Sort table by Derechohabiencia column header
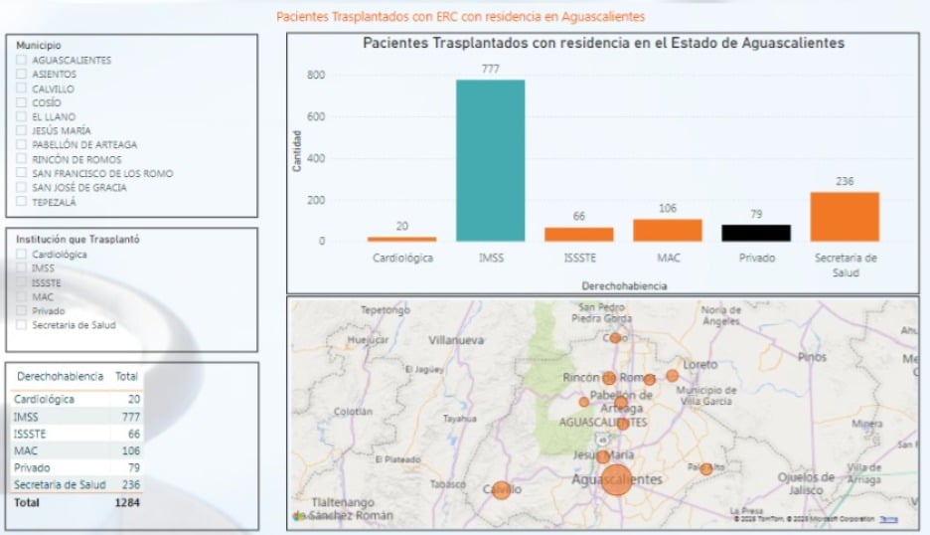Viewport: 930px width, 535px height. point(60,377)
